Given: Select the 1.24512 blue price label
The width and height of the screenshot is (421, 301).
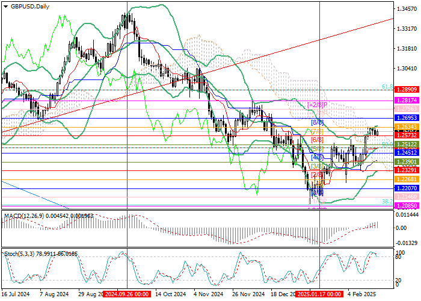Looking at the screenshot, I should pos(406,153).
